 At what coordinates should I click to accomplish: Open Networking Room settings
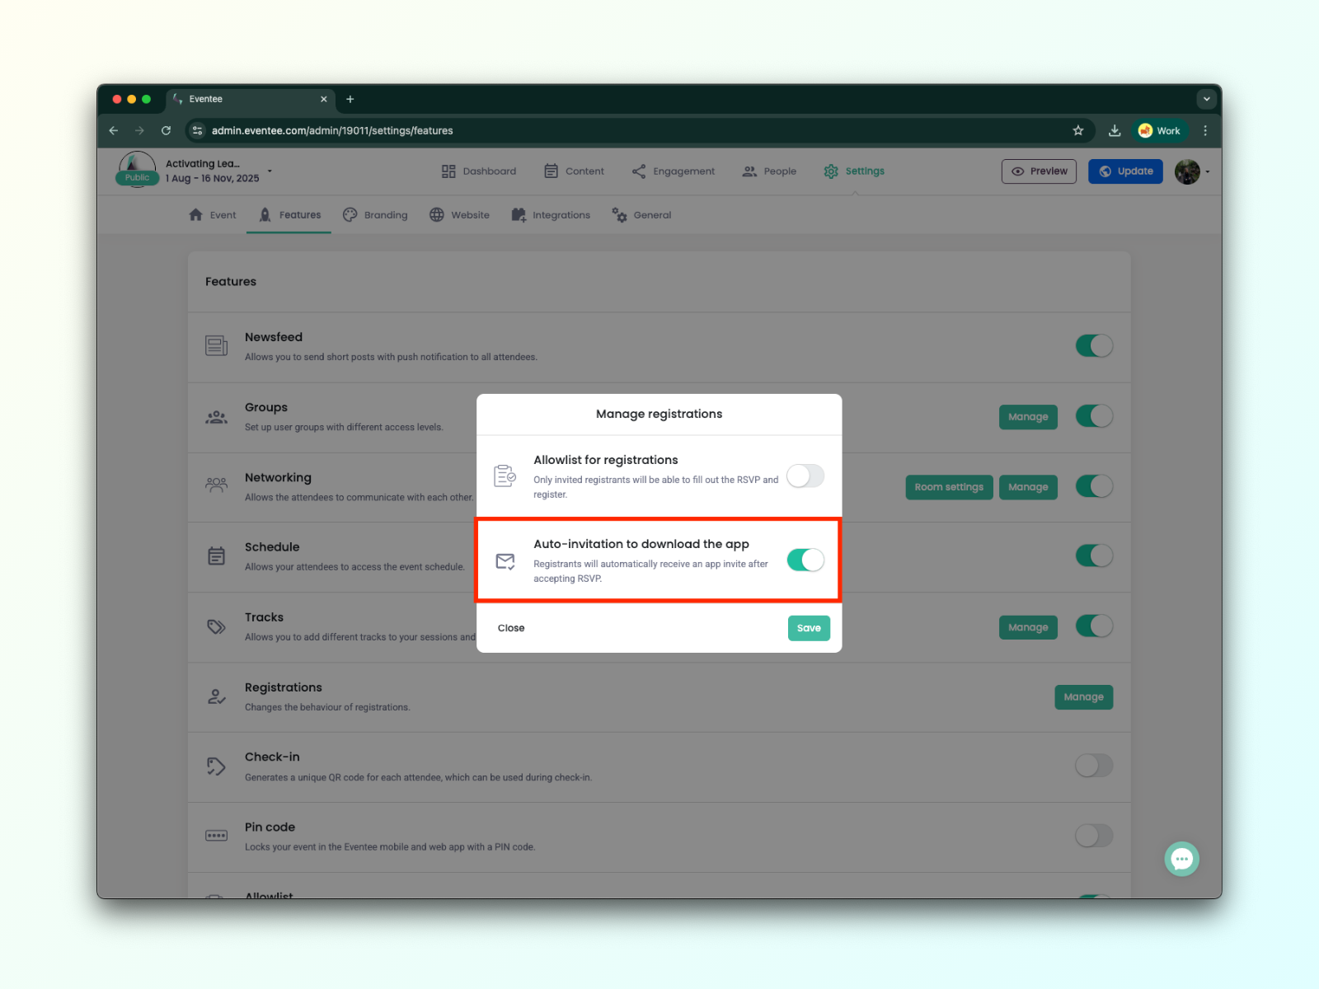pos(949,487)
